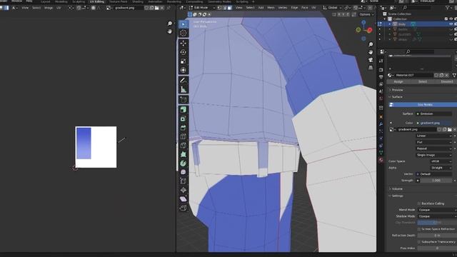Click the pan hand icon in 3D viewport
This screenshot has height=257, width=457.
pyautogui.click(x=371, y=52)
